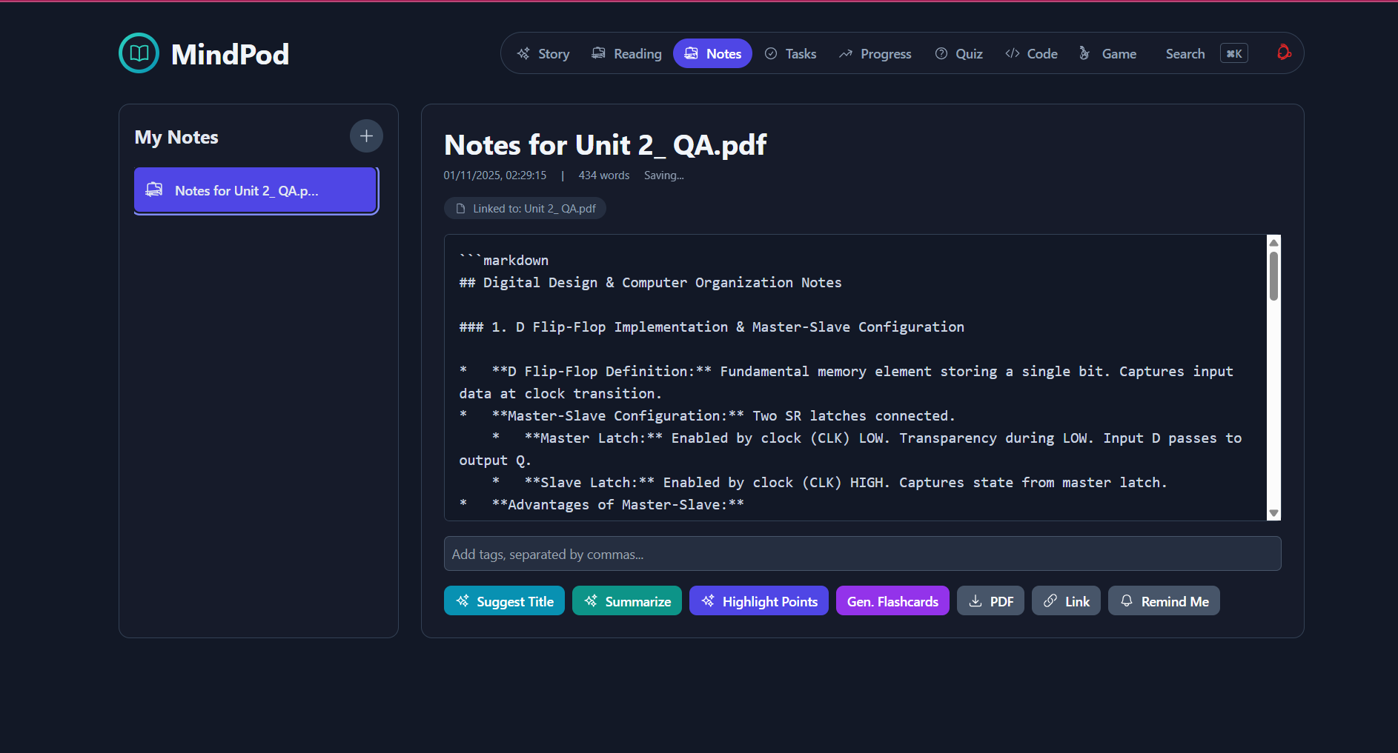Export the note as PDF

[x=990, y=601]
